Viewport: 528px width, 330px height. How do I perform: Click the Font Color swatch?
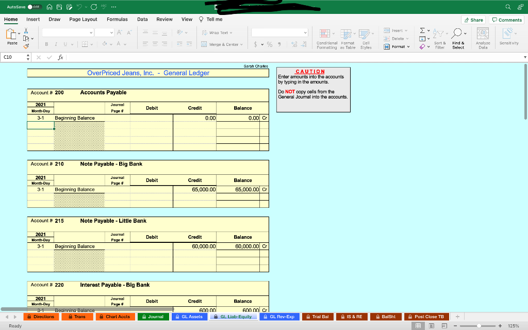[x=119, y=44]
